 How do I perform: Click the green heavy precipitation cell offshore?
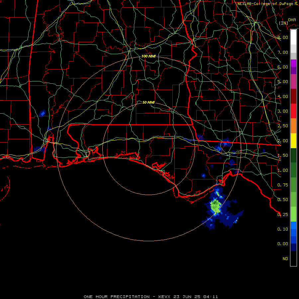(x=216, y=206)
